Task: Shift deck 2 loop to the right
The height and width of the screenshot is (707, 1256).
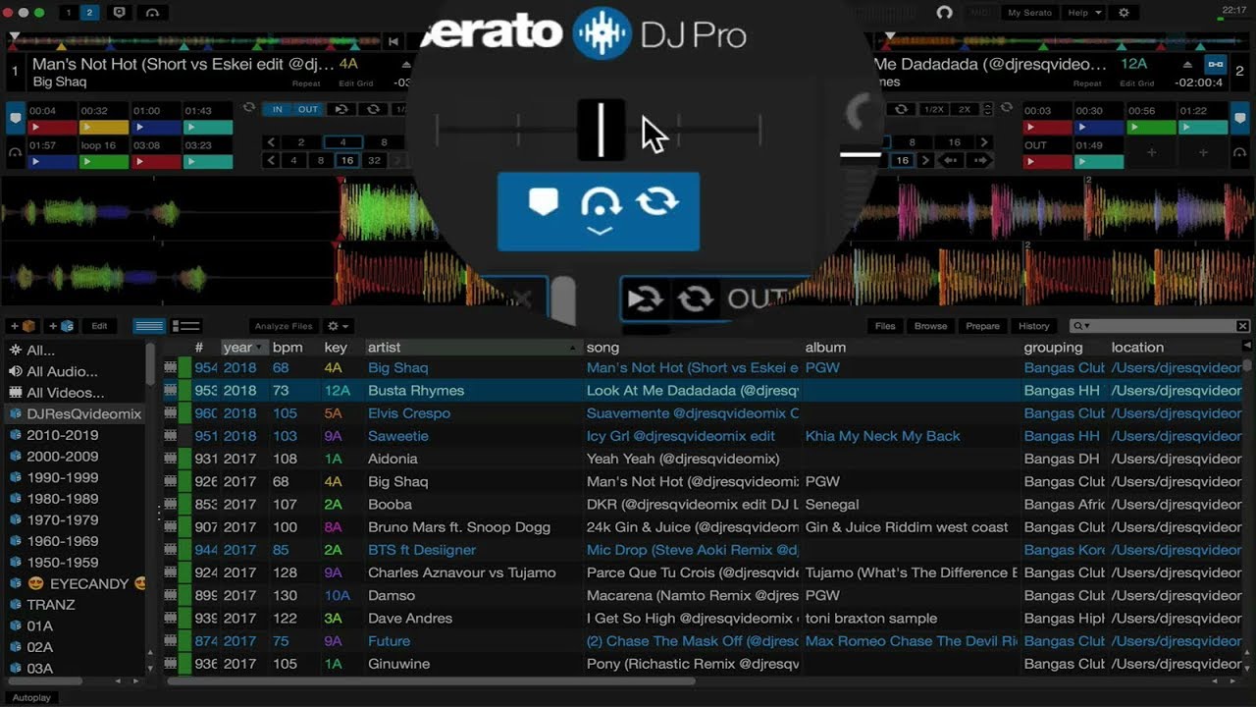Action: point(977,160)
